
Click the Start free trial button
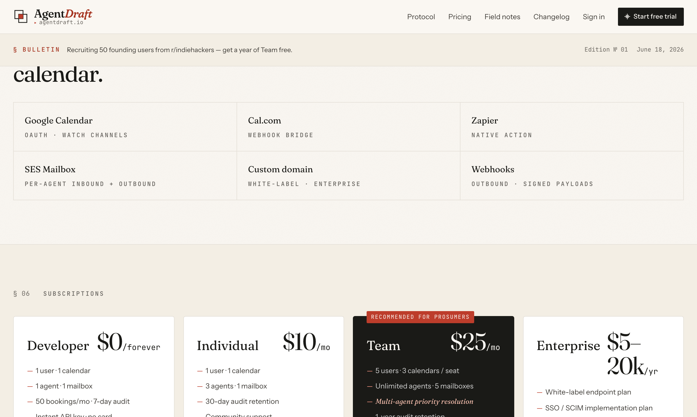(650, 16)
